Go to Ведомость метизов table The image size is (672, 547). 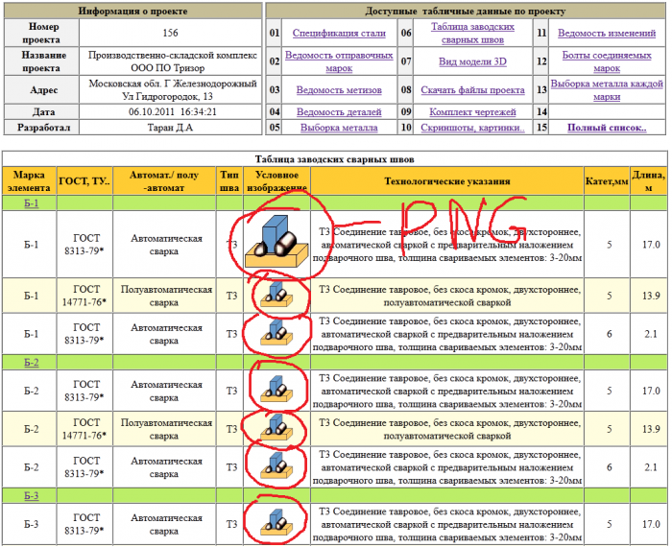(x=339, y=90)
